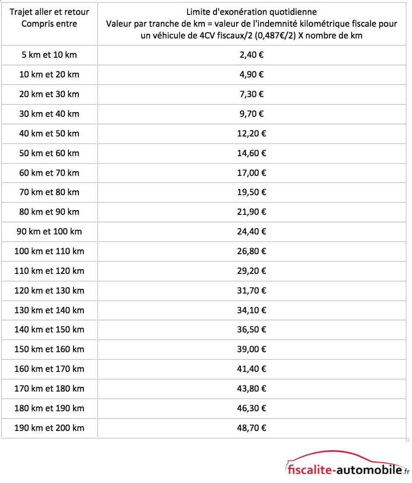Image resolution: width=412 pixels, height=483 pixels.
Task: Select the 41,40 € amount cell
Action: click(251, 369)
